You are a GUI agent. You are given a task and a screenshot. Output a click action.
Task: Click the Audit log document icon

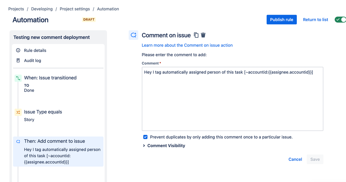(x=18, y=60)
